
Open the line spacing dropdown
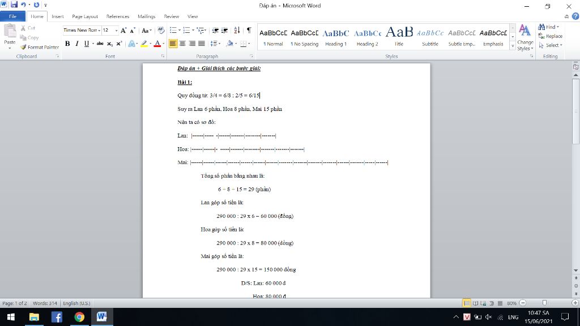tap(215, 44)
